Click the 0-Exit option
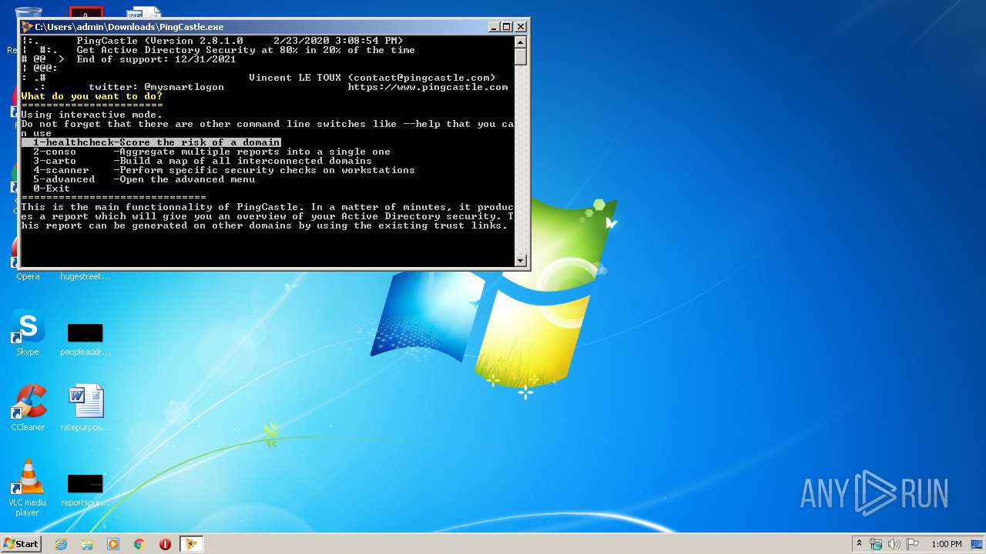 [x=52, y=189]
